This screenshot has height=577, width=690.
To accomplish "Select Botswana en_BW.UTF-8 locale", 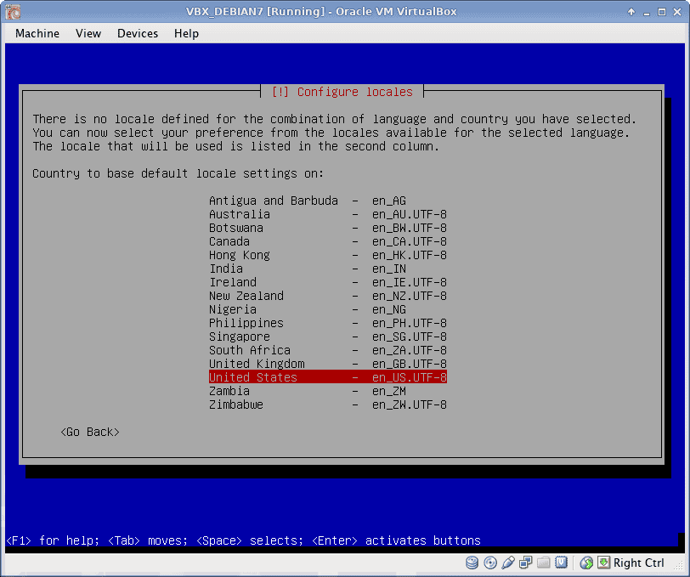I will (328, 228).
